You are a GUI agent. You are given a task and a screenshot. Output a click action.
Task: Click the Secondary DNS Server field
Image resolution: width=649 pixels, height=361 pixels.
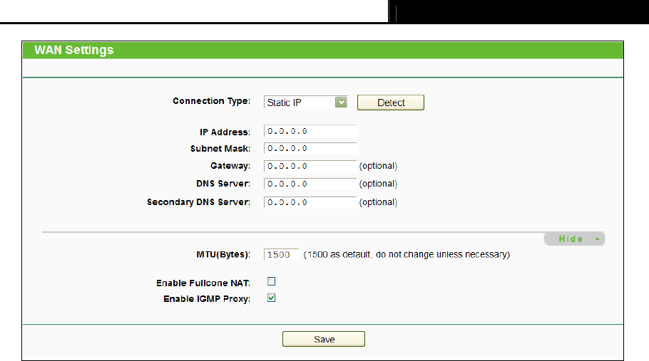[310, 202]
